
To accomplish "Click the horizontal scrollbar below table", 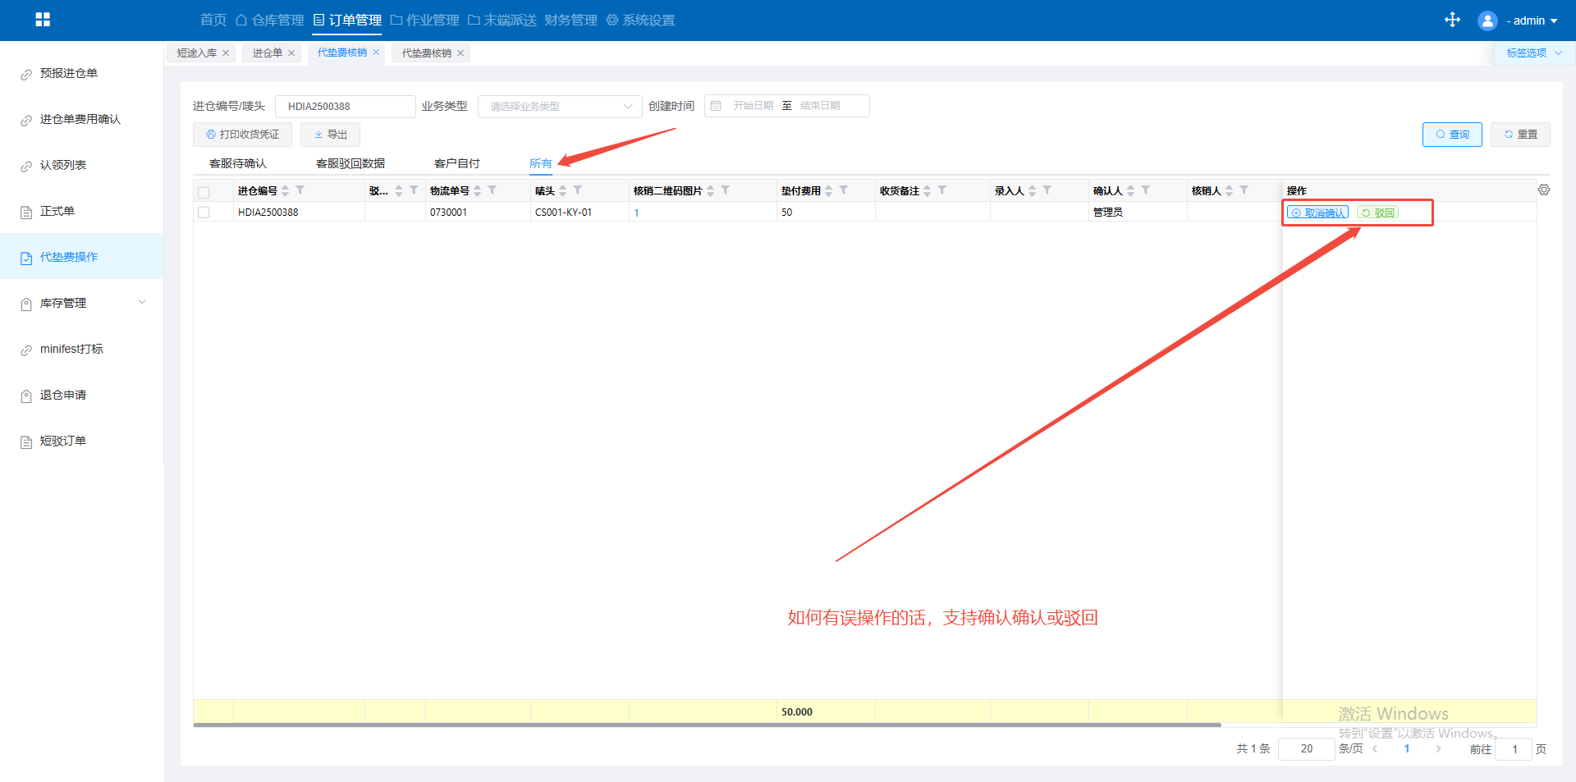I will (706, 725).
